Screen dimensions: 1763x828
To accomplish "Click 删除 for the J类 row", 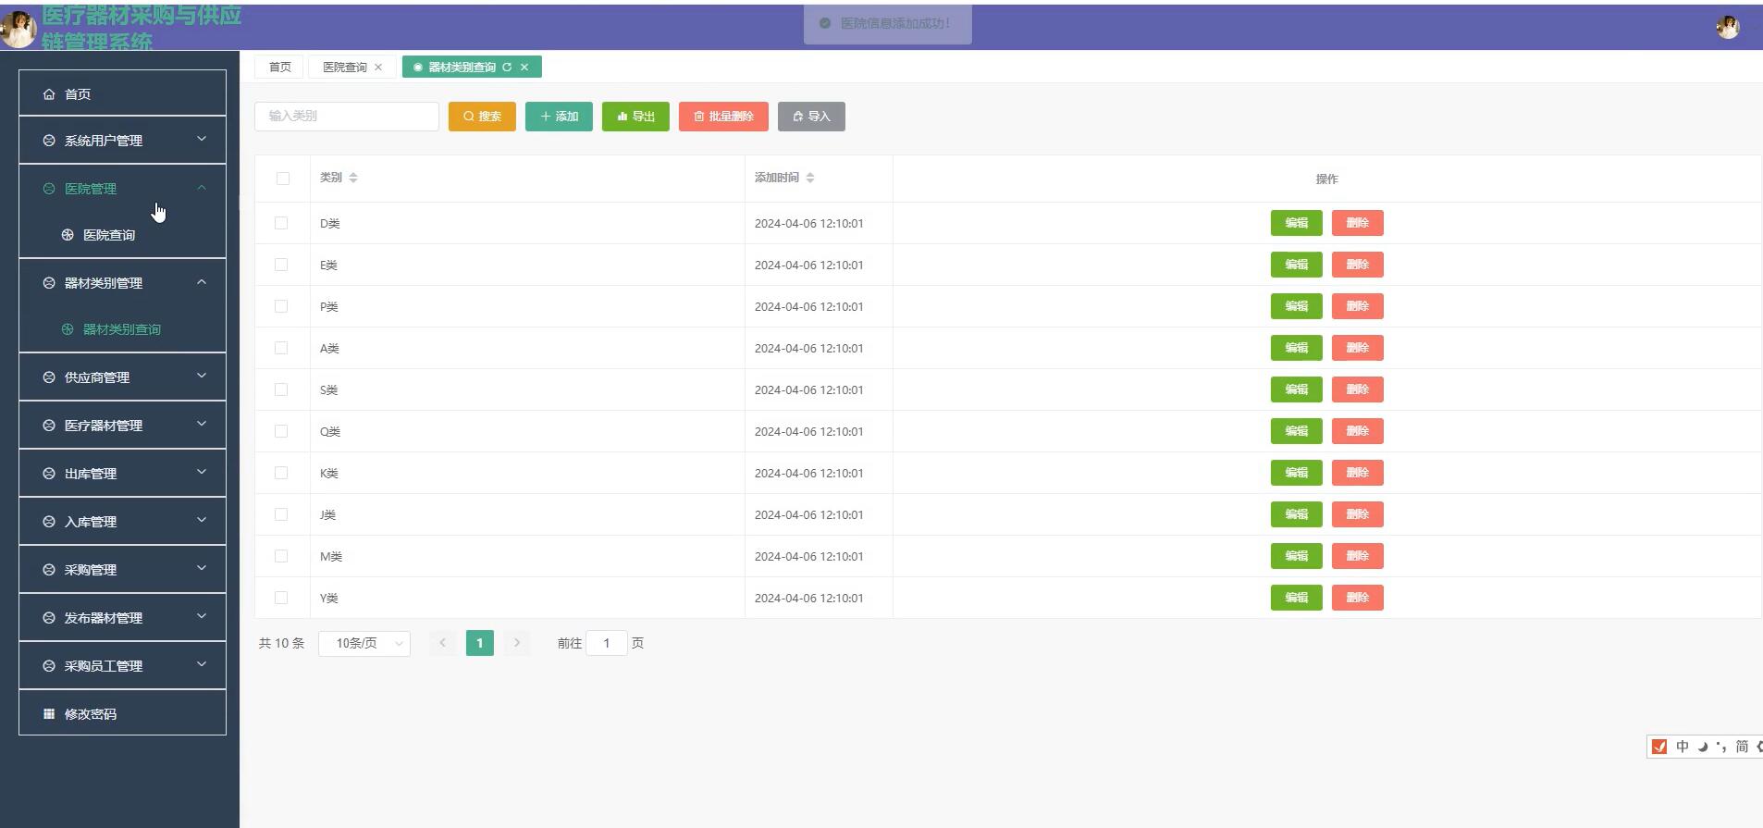I will (1357, 514).
